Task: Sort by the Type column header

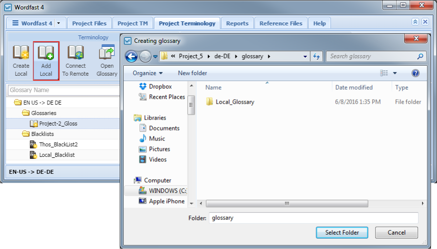Action: pos(402,88)
